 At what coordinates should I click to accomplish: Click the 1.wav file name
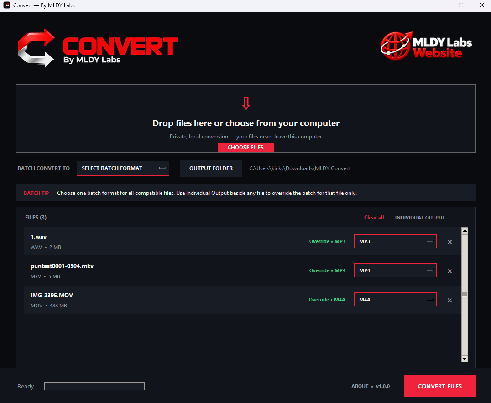click(x=38, y=237)
